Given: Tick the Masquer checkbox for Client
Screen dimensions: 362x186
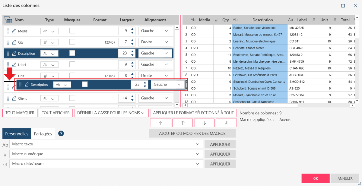Looking at the screenshot, I should [x=72, y=98].
